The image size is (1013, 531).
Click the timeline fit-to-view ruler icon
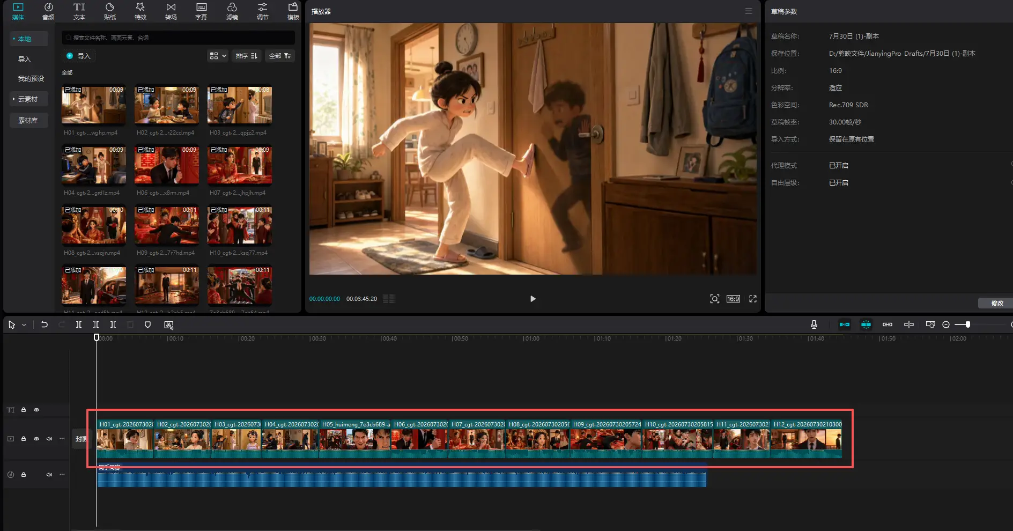(930, 324)
